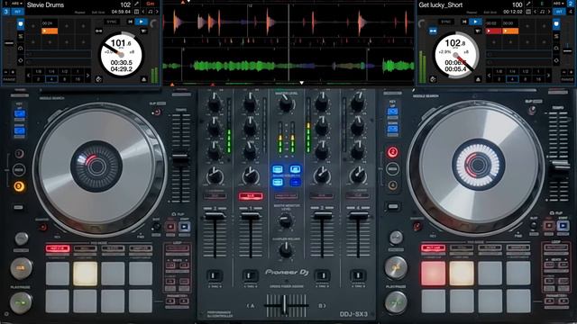Click the left deck KEY UP blue button
The height and width of the screenshot is (324, 577).
[20, 114]
